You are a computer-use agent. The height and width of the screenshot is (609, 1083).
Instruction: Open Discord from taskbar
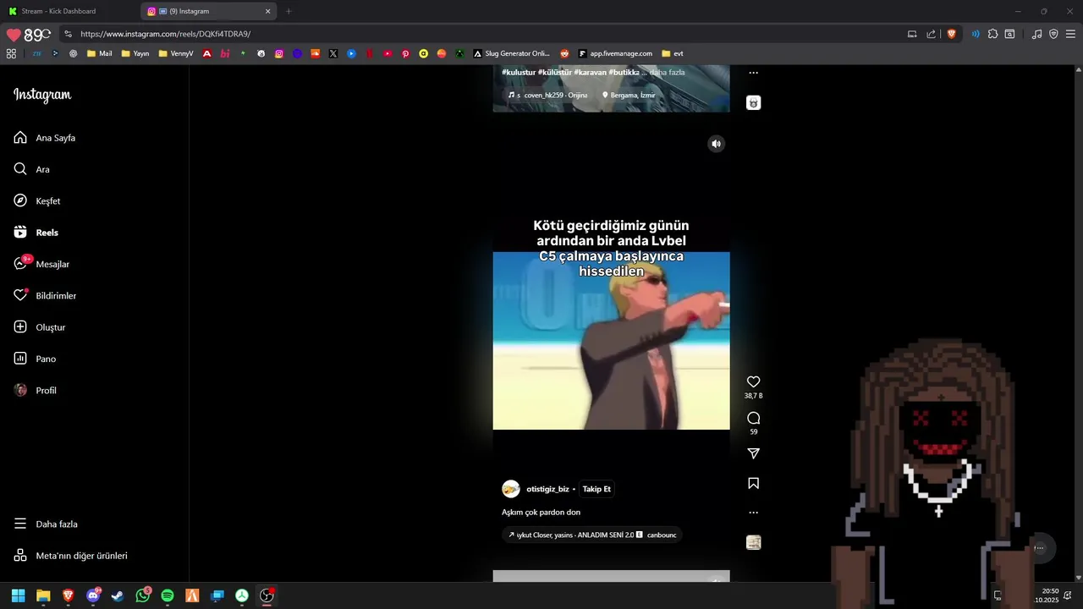[93, 595]
